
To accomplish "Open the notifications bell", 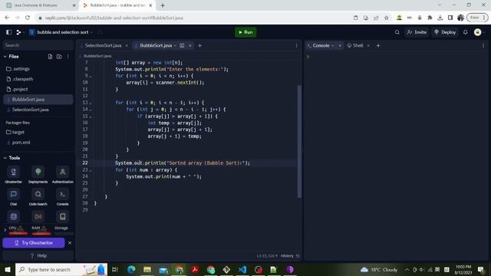I will click(466, 32).
